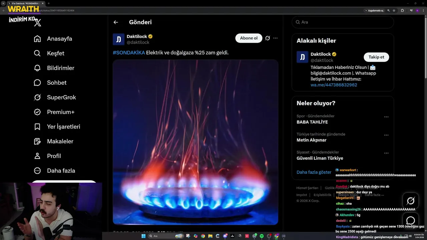Open wa.me/447386832962 link
Image resolution: width=427 pixels, height=240 pixels.
[x=334, y=85]
